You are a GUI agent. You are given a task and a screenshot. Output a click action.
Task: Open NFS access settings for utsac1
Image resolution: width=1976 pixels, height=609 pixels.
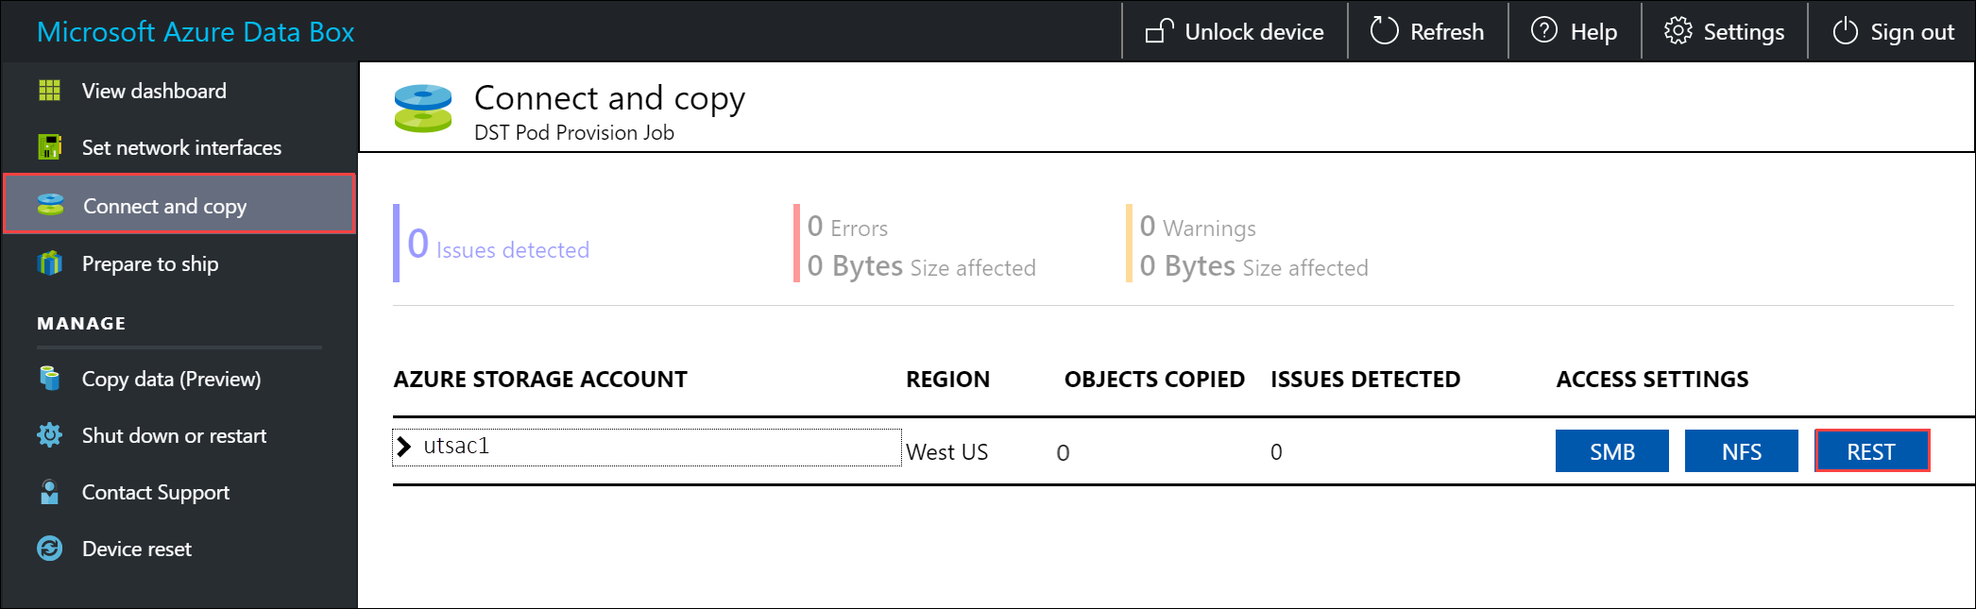tap(1741, 451)
